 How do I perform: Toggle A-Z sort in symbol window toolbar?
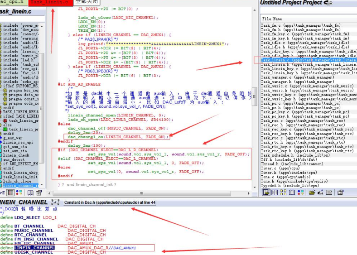coord(3,193)
